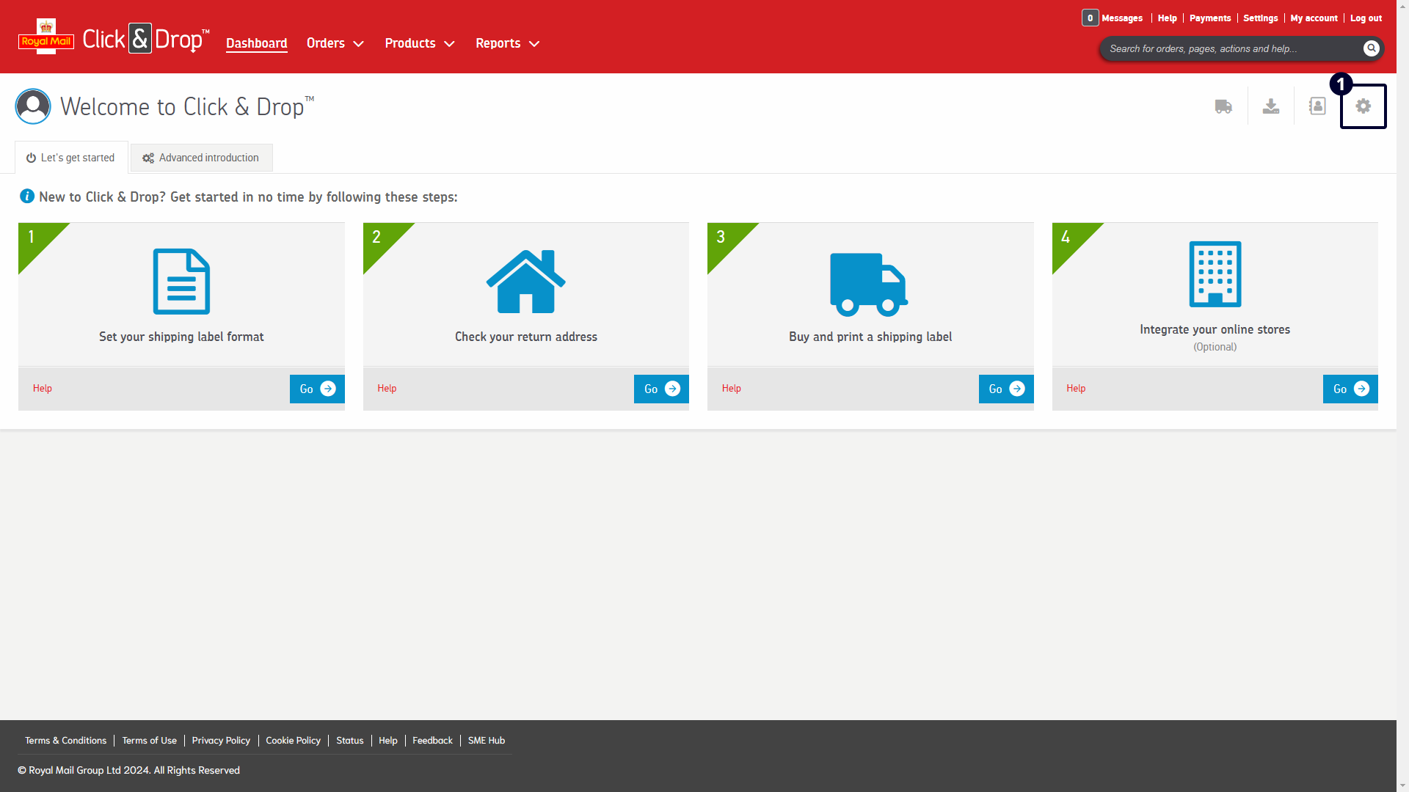Open Help footer link
The width and height of the screenshot is (1409, 792).
pyautogui.click(x=388, y=741)
